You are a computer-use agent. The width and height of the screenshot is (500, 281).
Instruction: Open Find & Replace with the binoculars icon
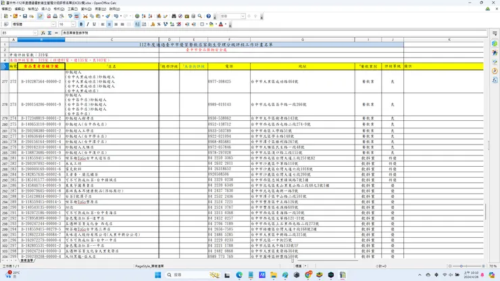click(174, 16)
